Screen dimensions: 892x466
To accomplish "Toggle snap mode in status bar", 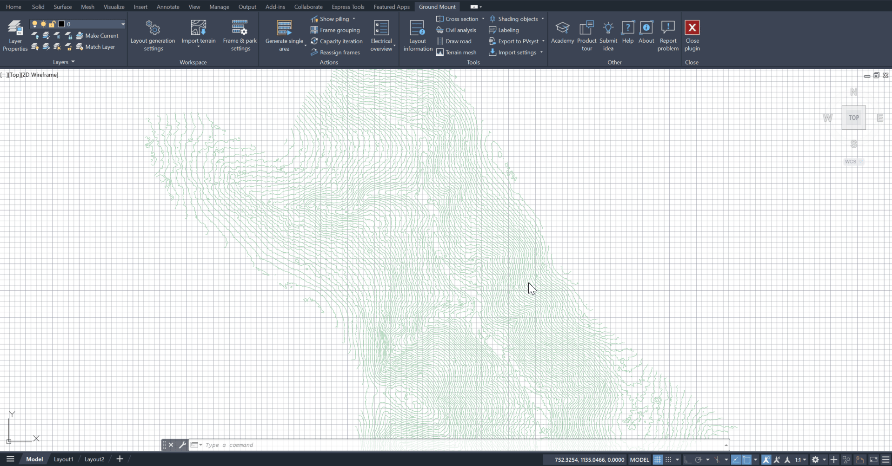I will [x=668, y=459].
